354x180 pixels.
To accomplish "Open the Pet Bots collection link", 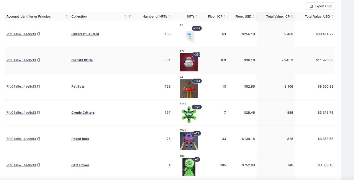I will [78, 86].
